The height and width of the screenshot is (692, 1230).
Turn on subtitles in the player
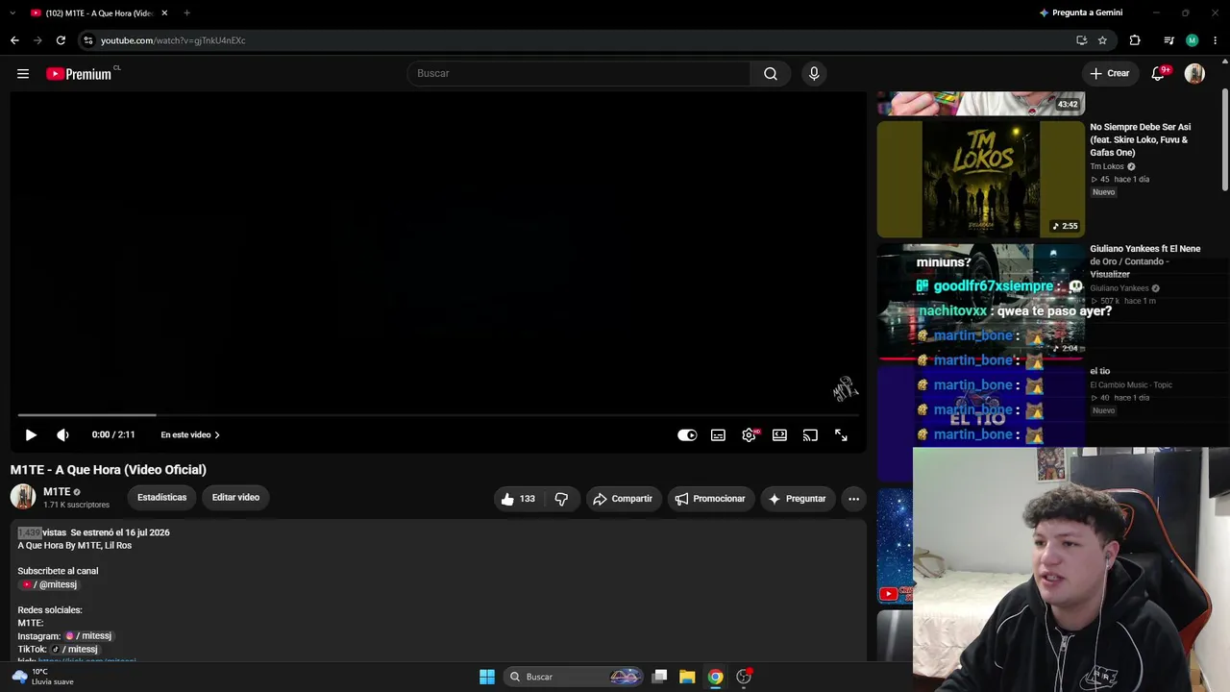[718, 435]
